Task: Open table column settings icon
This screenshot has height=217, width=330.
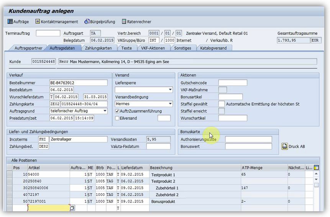Action: tap(316, 168)
